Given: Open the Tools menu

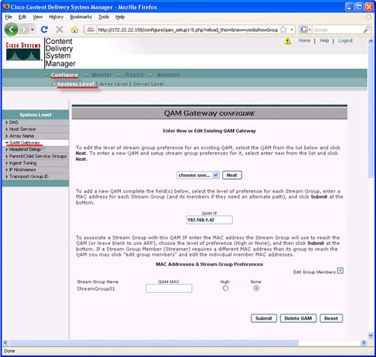Looking at the screenshot, I should click(x=103, y=17).
